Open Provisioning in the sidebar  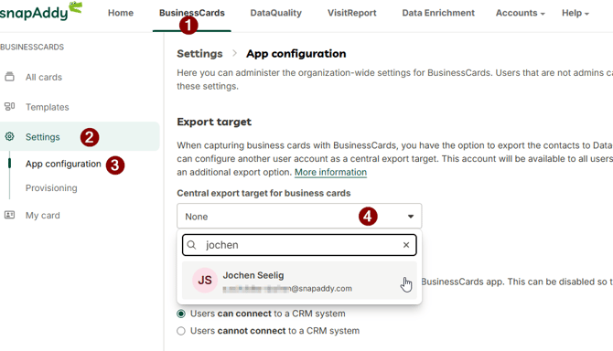tap(51, 187)
